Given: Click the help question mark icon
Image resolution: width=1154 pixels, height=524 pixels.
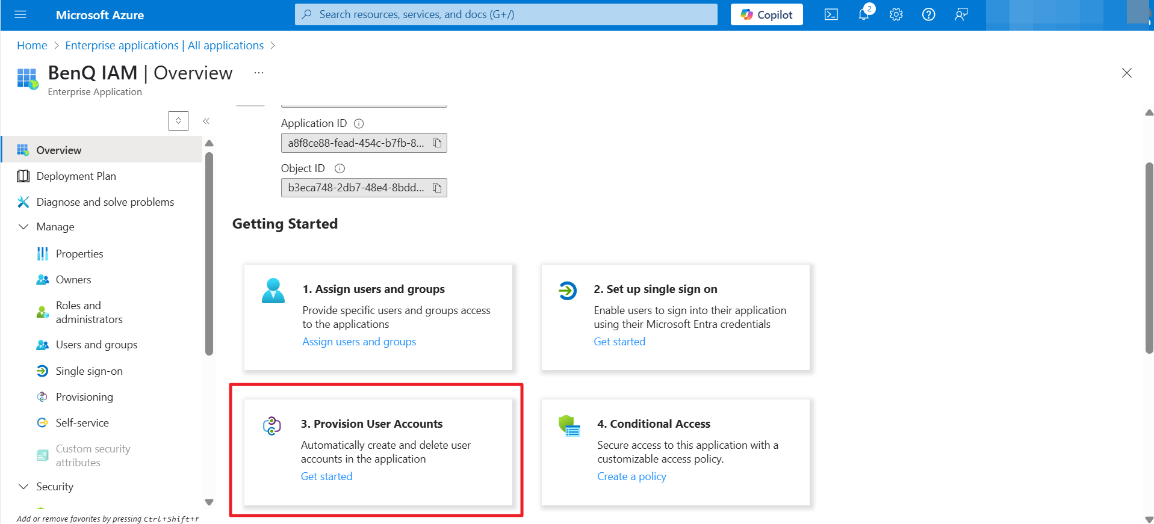Looking at the screenshot, I should pos(928,14).
